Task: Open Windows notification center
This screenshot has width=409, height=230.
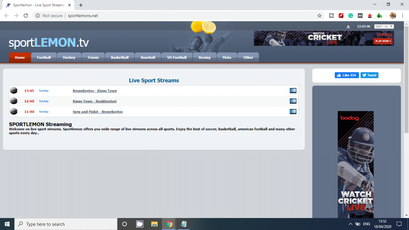Action: click(x=399, y=224)
